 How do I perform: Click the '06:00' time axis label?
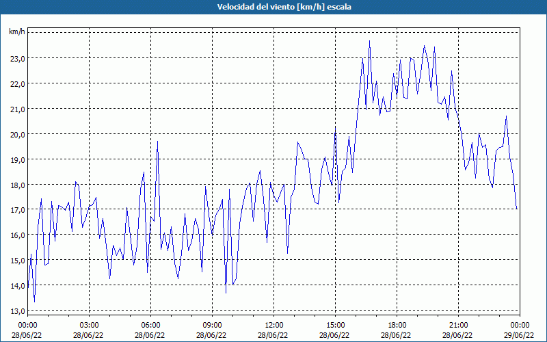(x=150, y=326)
